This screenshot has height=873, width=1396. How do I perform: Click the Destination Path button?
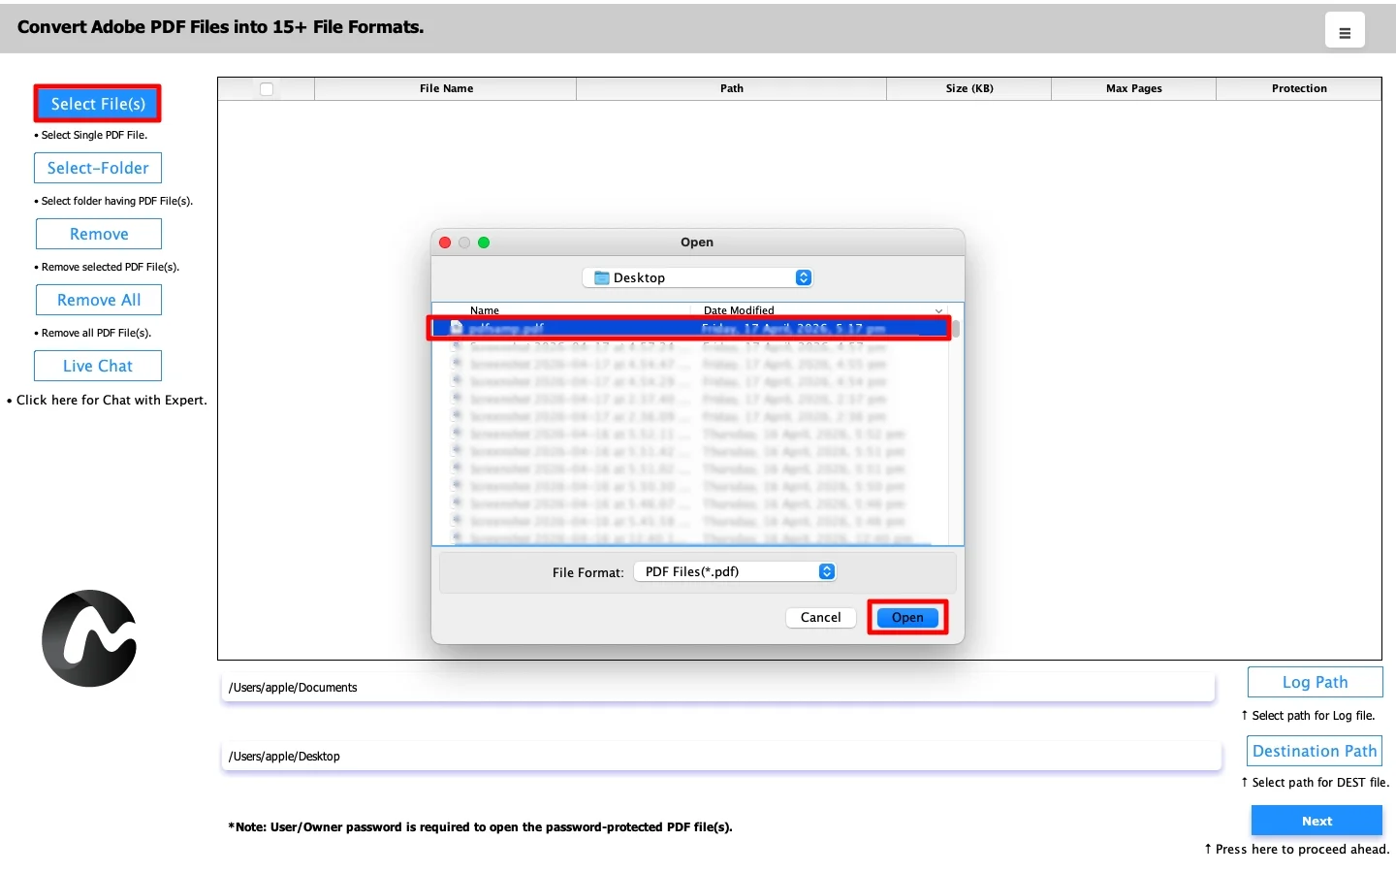tap(1314, 751)
